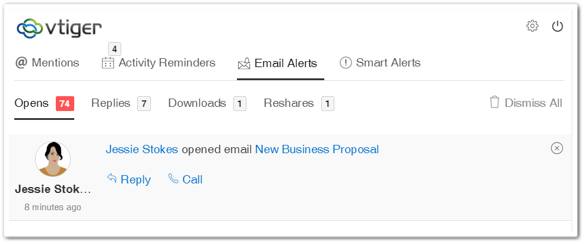View the Downloads sub-tab
The image size is (585, 244).
pyautogui.click(x=207, y=103)
